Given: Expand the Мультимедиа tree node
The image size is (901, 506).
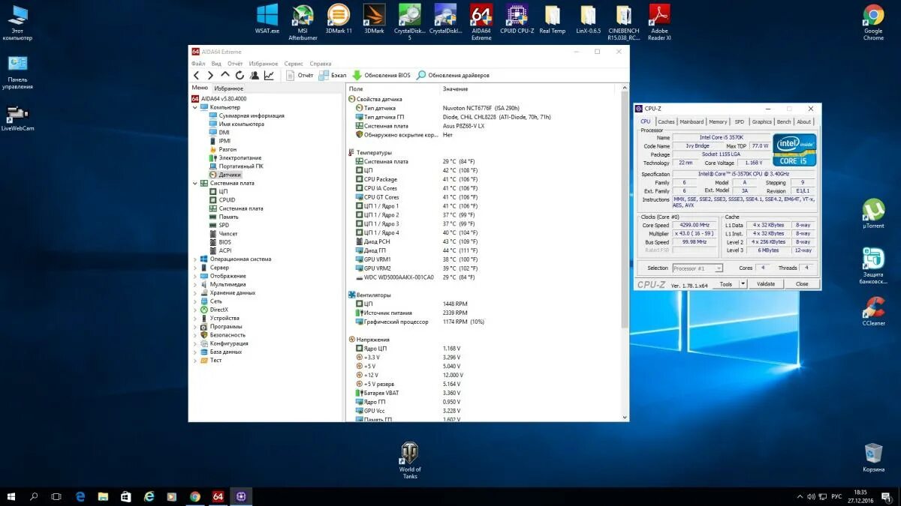Looking at the screenshot, I should coord(195,284).
